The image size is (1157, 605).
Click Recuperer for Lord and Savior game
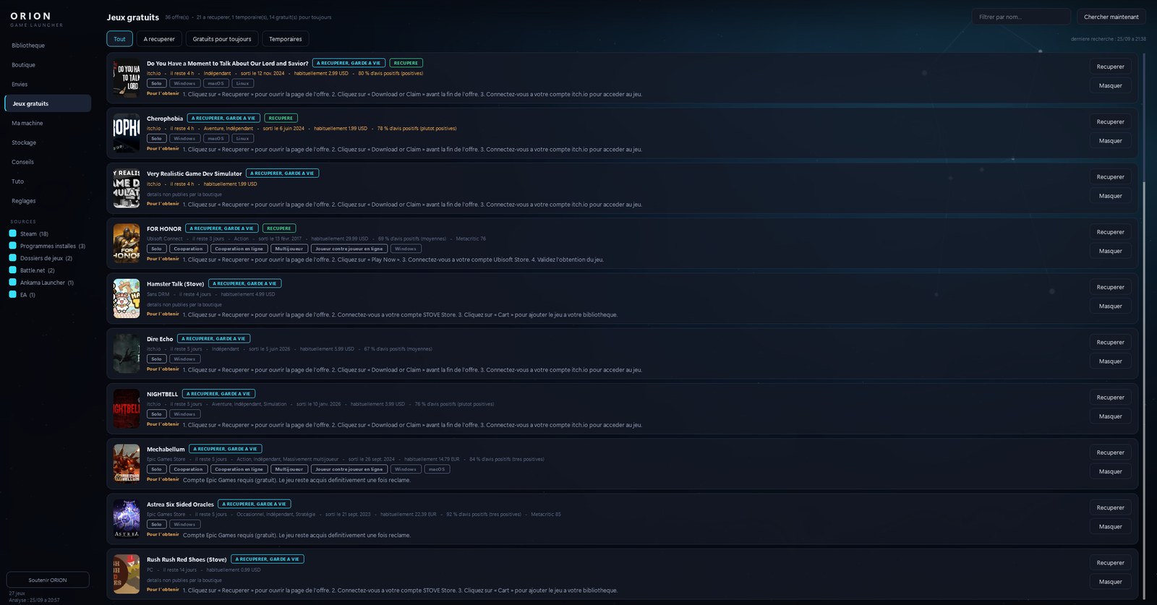[x=1110, y=66]
